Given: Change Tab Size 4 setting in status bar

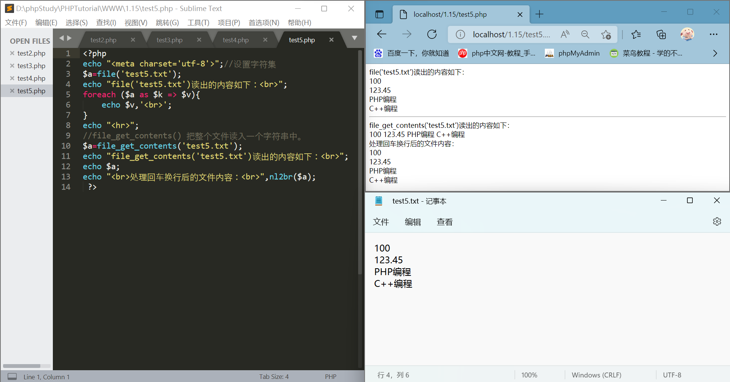Looking at the screenshot, I should [274, 377].
